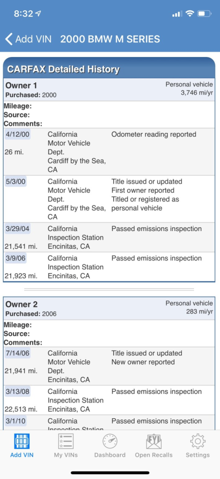Tap the 8:32 status bar clock

click(23, 14)
